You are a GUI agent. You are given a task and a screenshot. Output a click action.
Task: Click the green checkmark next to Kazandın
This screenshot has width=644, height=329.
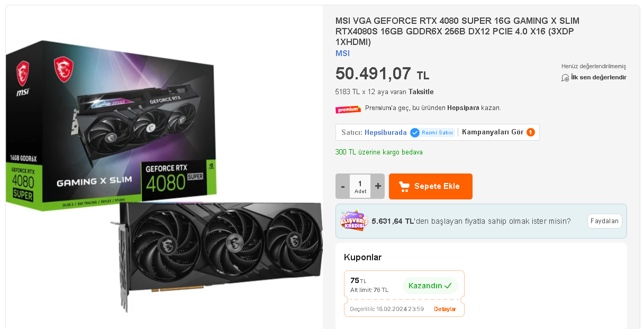pyautogui.click(x=448, y=286)
